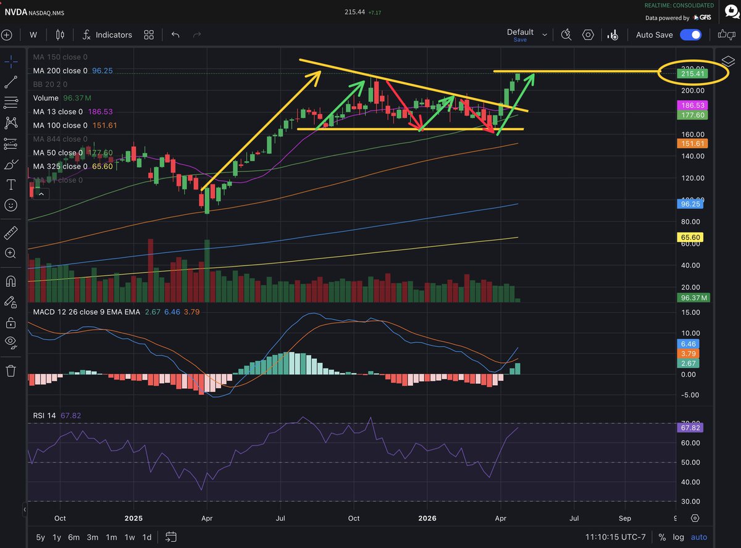This screenshot has height=548, width=741.
Task: Add a new symbol with the plus icon
Action: [x=7, y=35]
